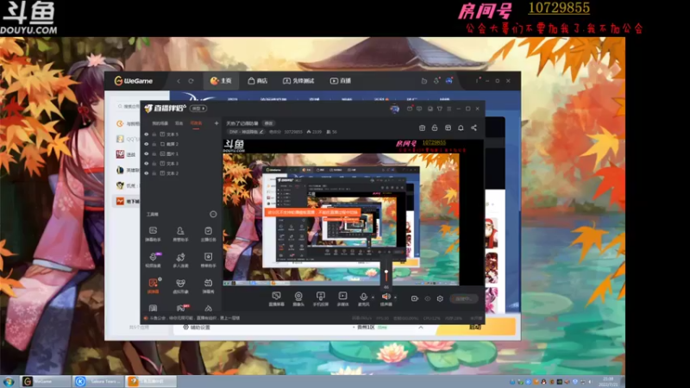Open DNF category selector with edit pencil
The width and height of the screenshot is (690, 388).
247,132
